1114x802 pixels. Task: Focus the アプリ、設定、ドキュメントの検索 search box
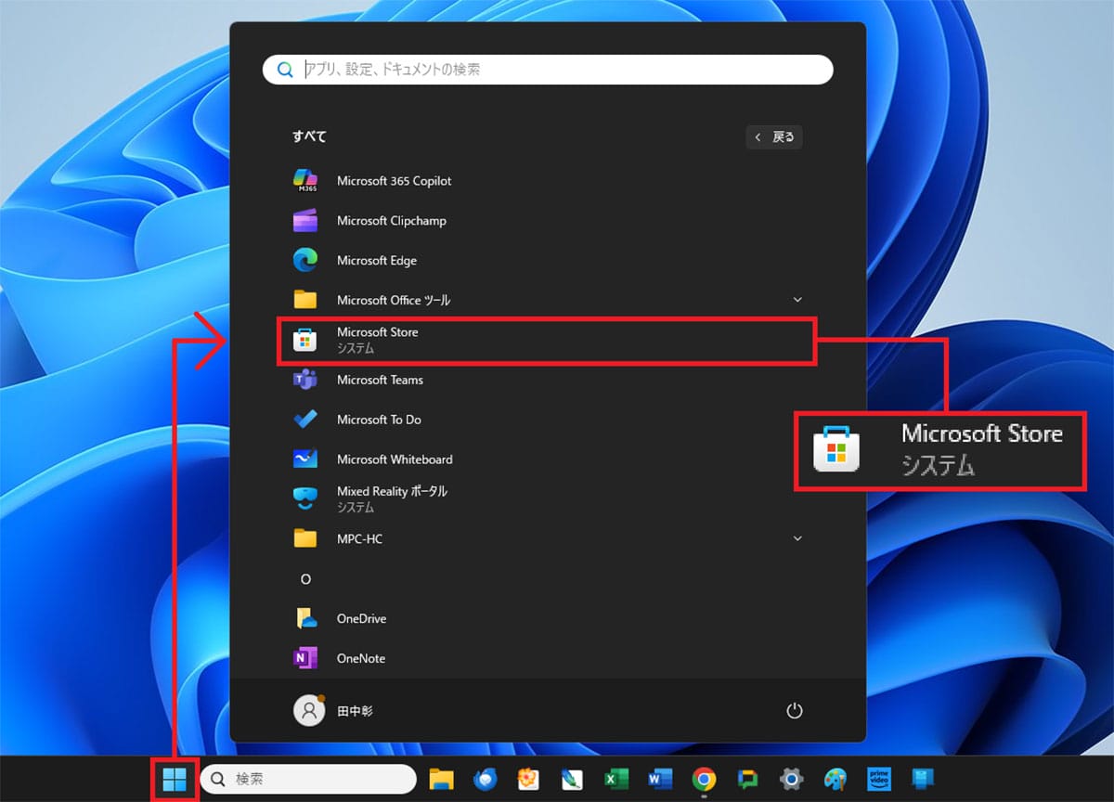[x=548, y=70]
